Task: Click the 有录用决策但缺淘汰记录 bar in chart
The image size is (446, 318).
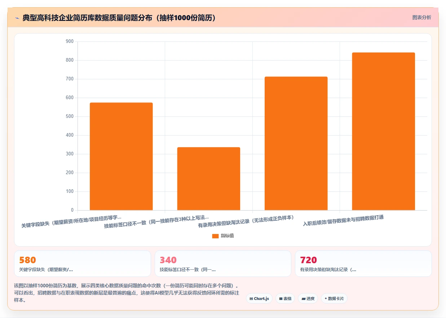Action: point(296,143)
